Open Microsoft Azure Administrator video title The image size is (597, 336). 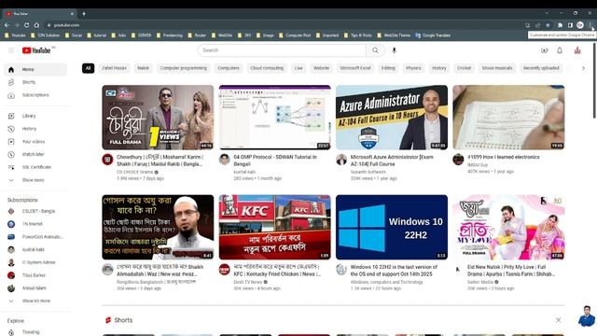click(392, 161)
